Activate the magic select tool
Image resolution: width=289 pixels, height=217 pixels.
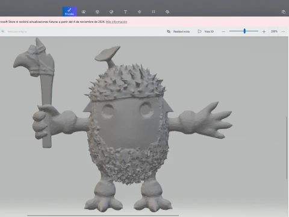click(x=14, y=31)
